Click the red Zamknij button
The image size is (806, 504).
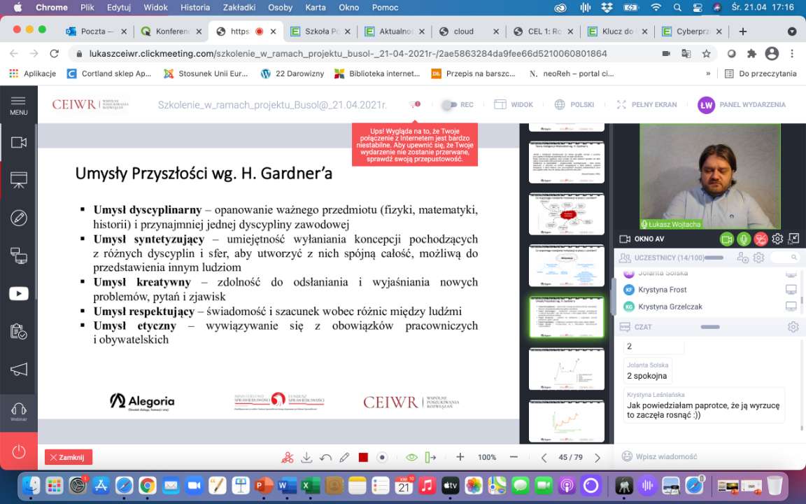[x=69, y=457]
